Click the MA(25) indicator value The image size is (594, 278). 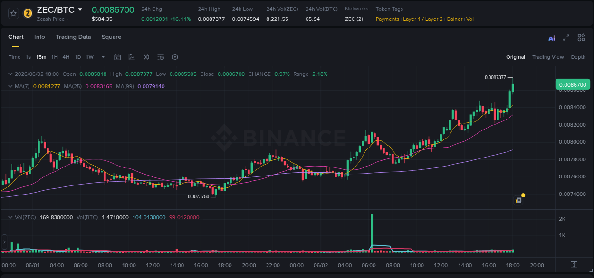pyautogui.click(x=99, y=86)
